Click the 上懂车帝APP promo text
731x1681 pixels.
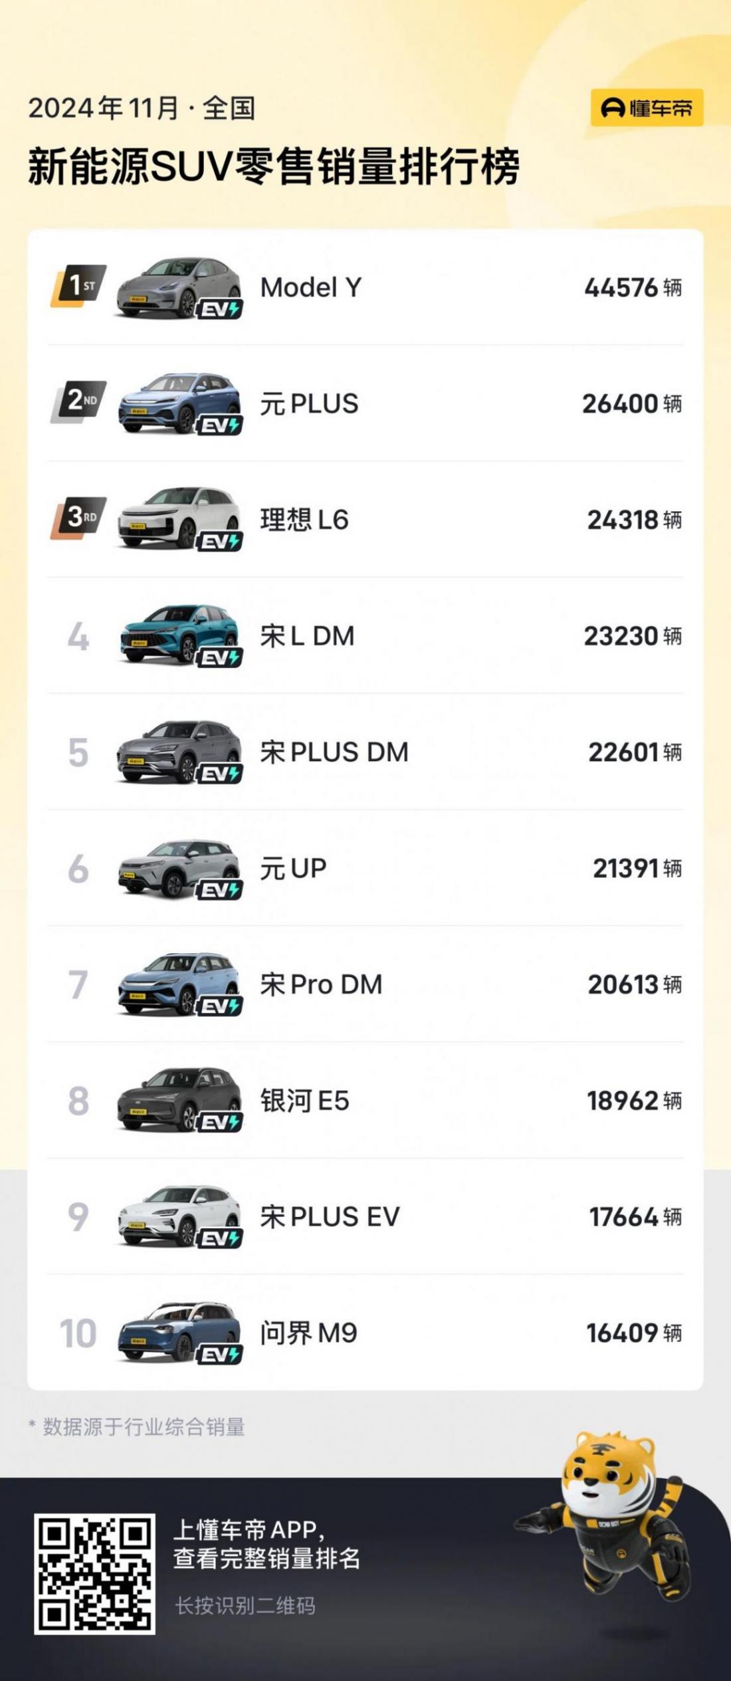266,1543
